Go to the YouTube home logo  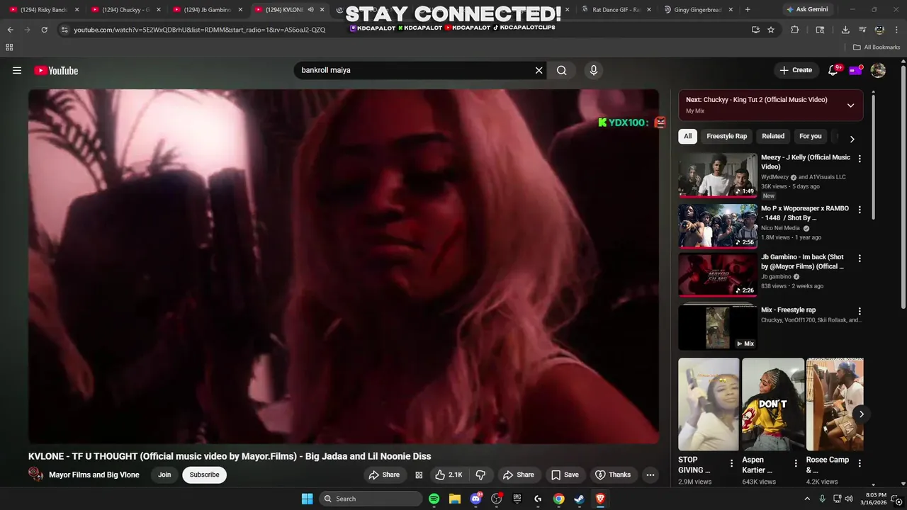click(56, 70)
